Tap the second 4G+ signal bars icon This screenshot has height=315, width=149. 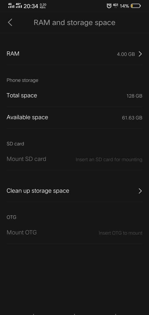pos(19,6)
